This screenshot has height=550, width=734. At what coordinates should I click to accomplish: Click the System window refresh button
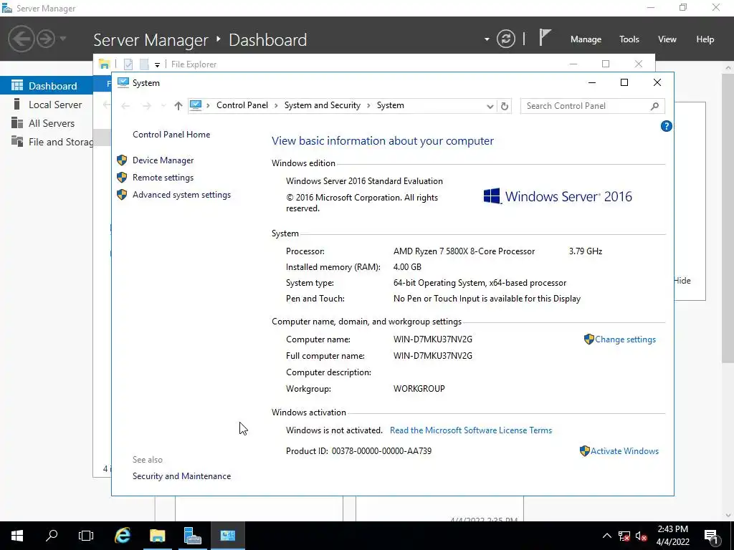pyautogui.click(x=504, y=106)
